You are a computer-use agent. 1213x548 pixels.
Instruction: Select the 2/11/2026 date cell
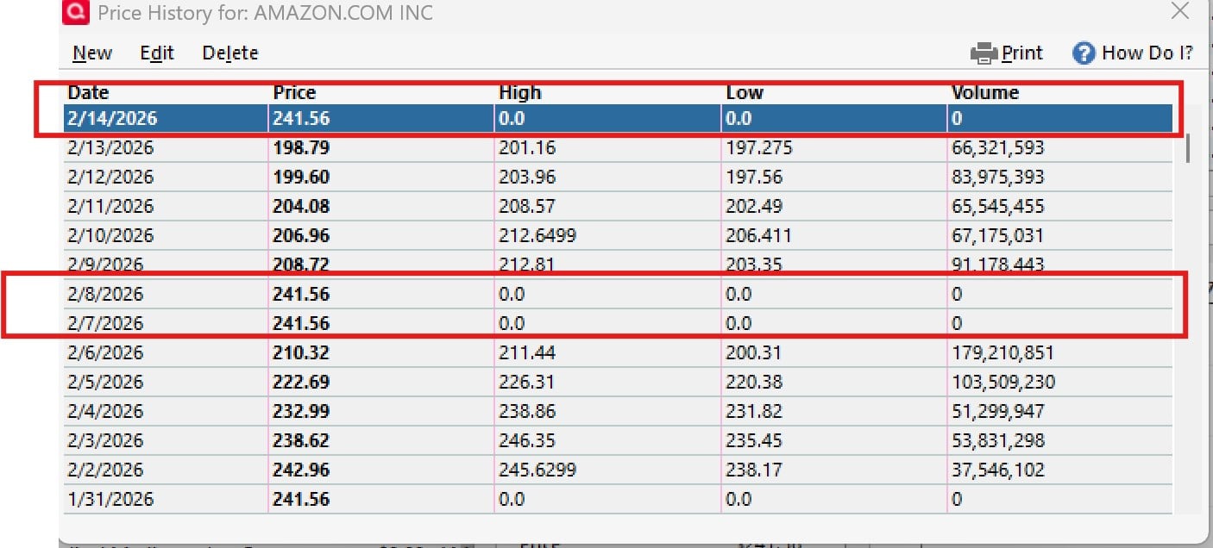tap(110, 207)
